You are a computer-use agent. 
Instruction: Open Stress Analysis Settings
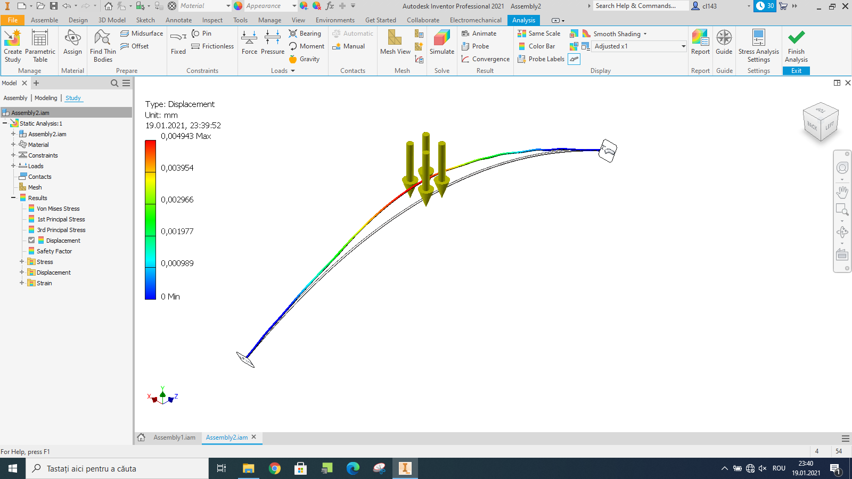point(758,46)
